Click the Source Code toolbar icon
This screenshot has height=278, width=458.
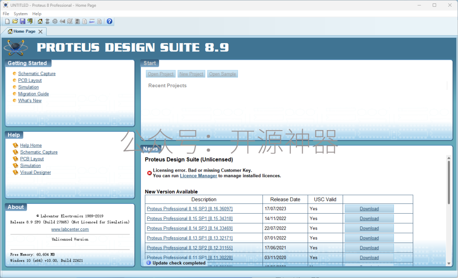tap(92, 21)
